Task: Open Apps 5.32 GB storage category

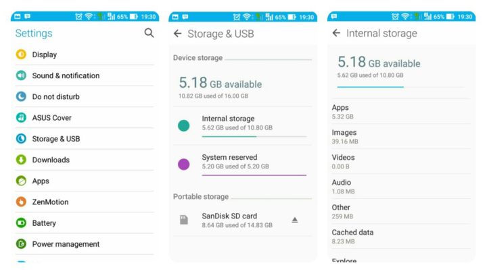Action: coord(400,112)
